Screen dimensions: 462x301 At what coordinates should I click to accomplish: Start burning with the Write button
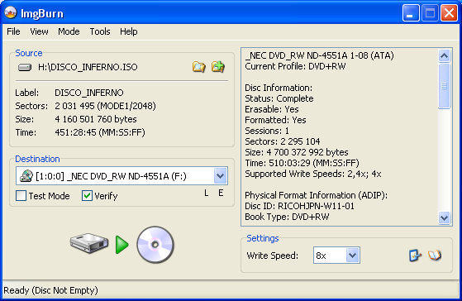coord(122,245)
